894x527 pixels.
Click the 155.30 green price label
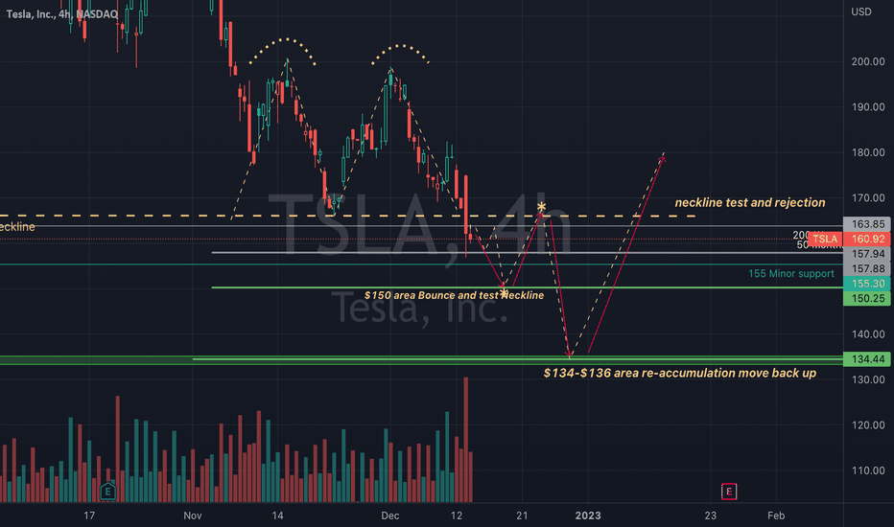pyautogui.click(x=867, y=284)
